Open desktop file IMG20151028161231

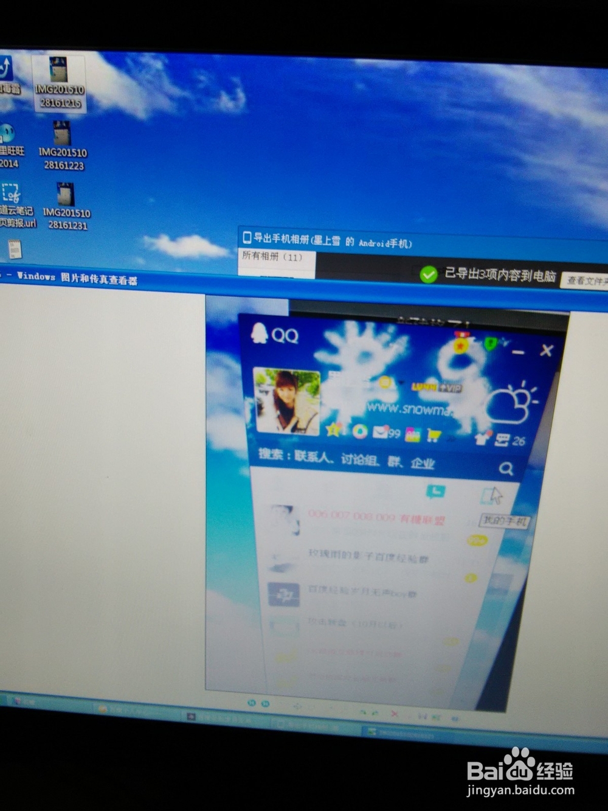(67, 207)
